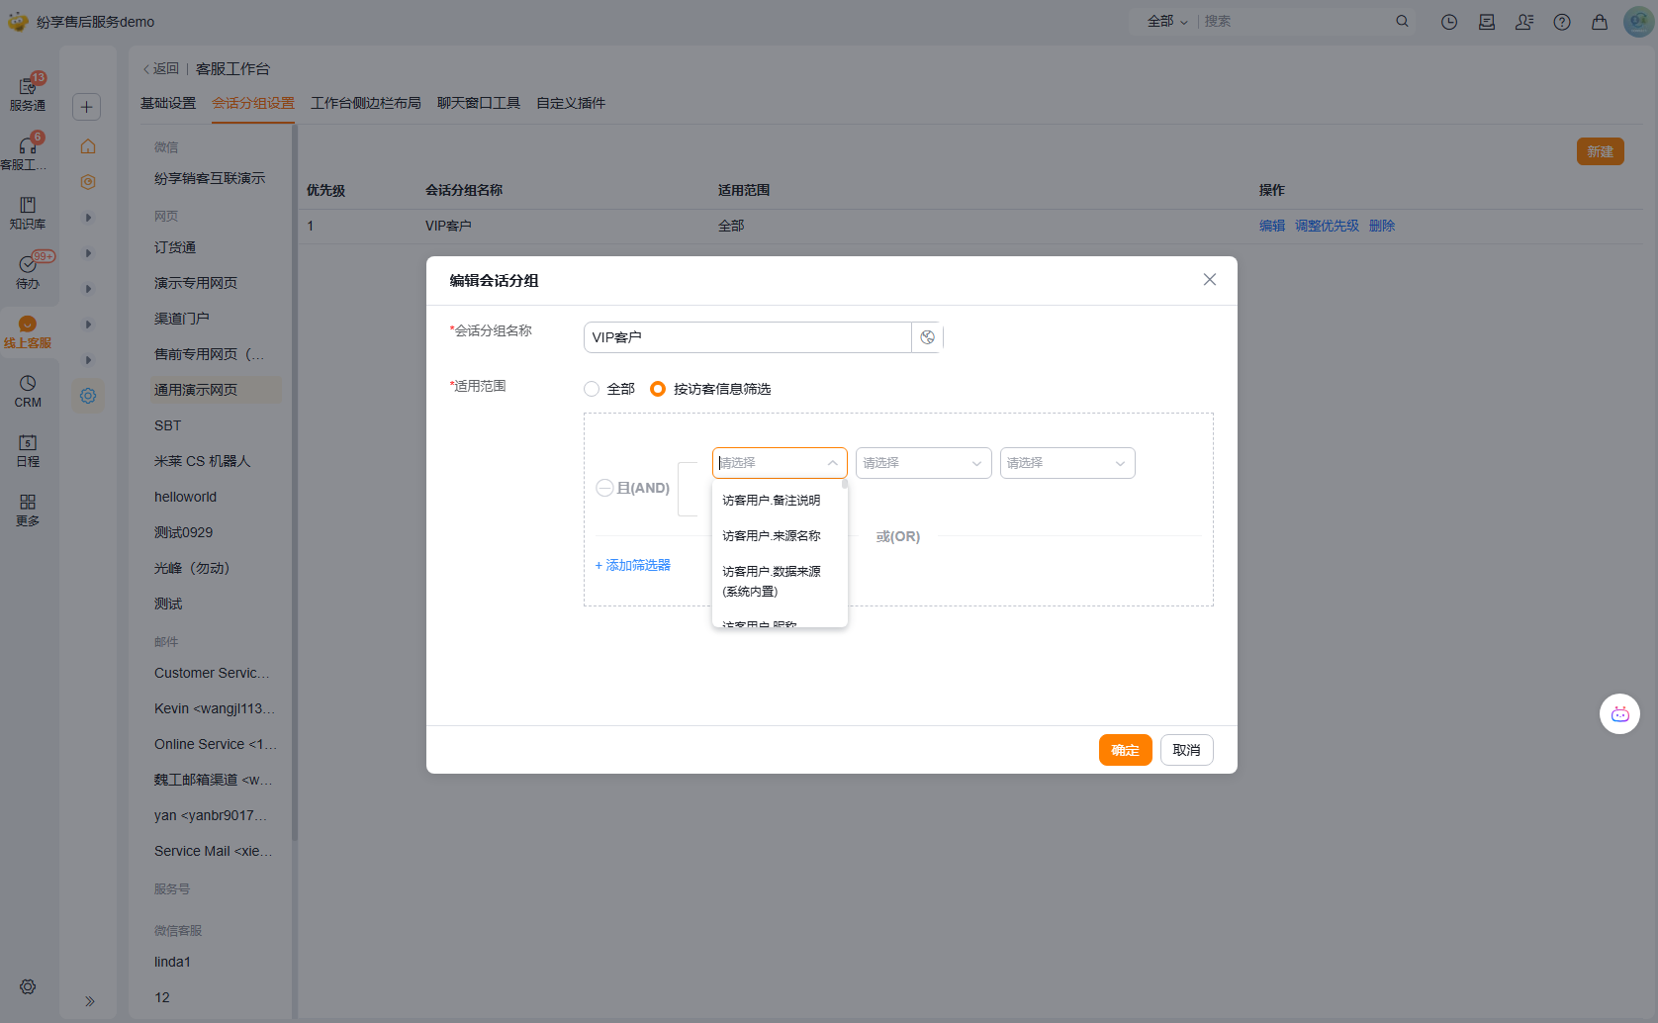
Task: Open the 客服工作台 headset icon in the sidebar
Action: [x=28, y=152]
